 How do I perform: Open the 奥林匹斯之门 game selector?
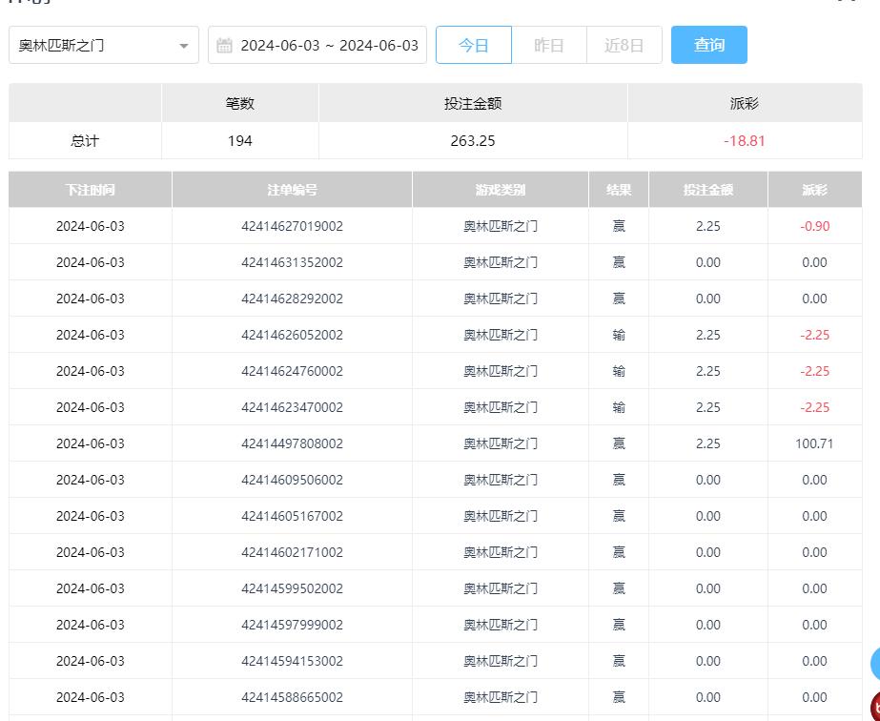coord(95,46)
